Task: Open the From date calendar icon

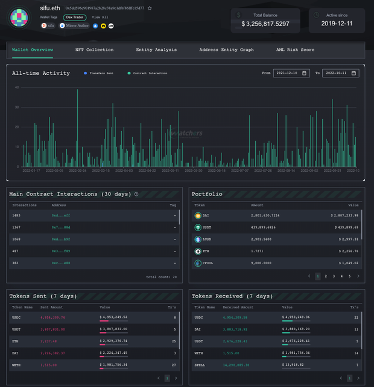Action: pos(304,73)
